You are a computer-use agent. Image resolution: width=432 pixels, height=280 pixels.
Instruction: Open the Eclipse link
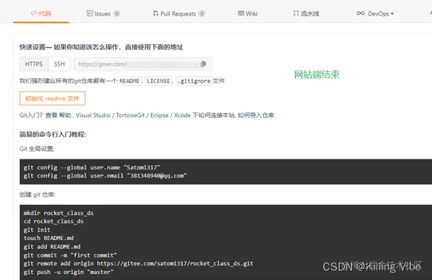(159, 115)
